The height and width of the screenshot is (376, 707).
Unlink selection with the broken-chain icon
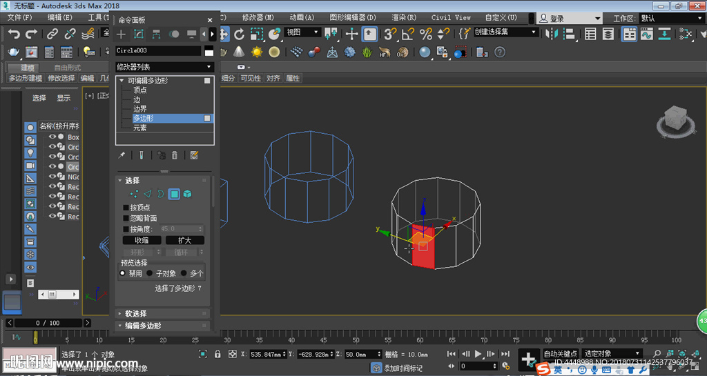[x=70, y=34]
